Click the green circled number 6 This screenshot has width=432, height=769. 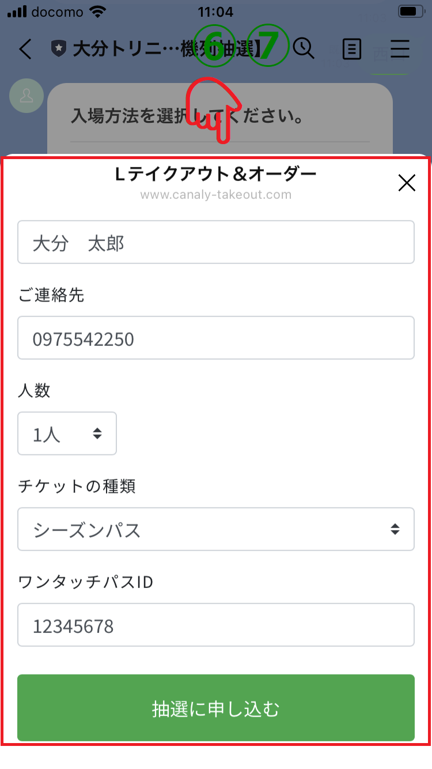(x=214, y=46)
